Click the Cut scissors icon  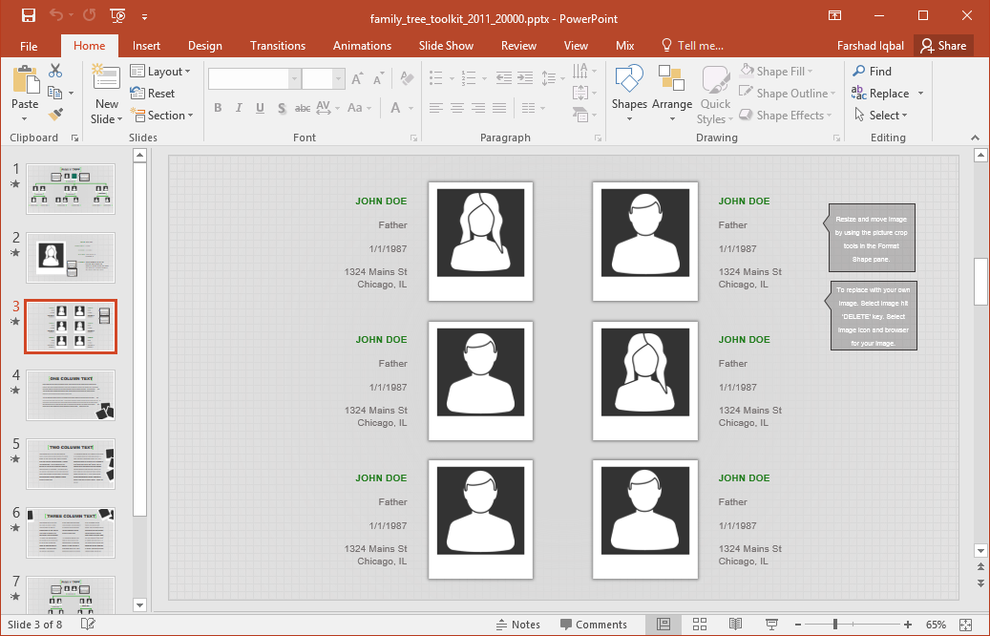tap(55, 71)
